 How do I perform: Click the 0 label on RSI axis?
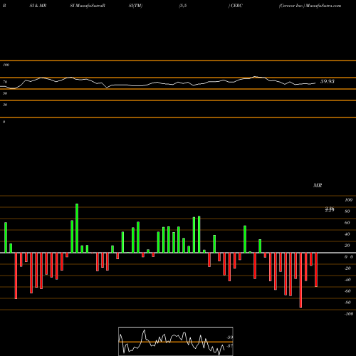pos(4,122)
